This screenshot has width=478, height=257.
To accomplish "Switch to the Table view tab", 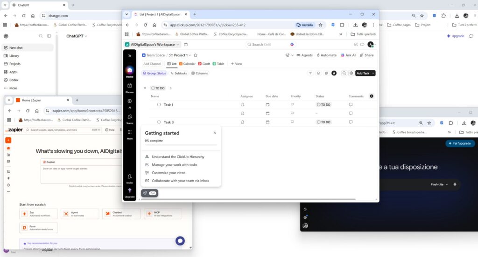I will 218,64.
